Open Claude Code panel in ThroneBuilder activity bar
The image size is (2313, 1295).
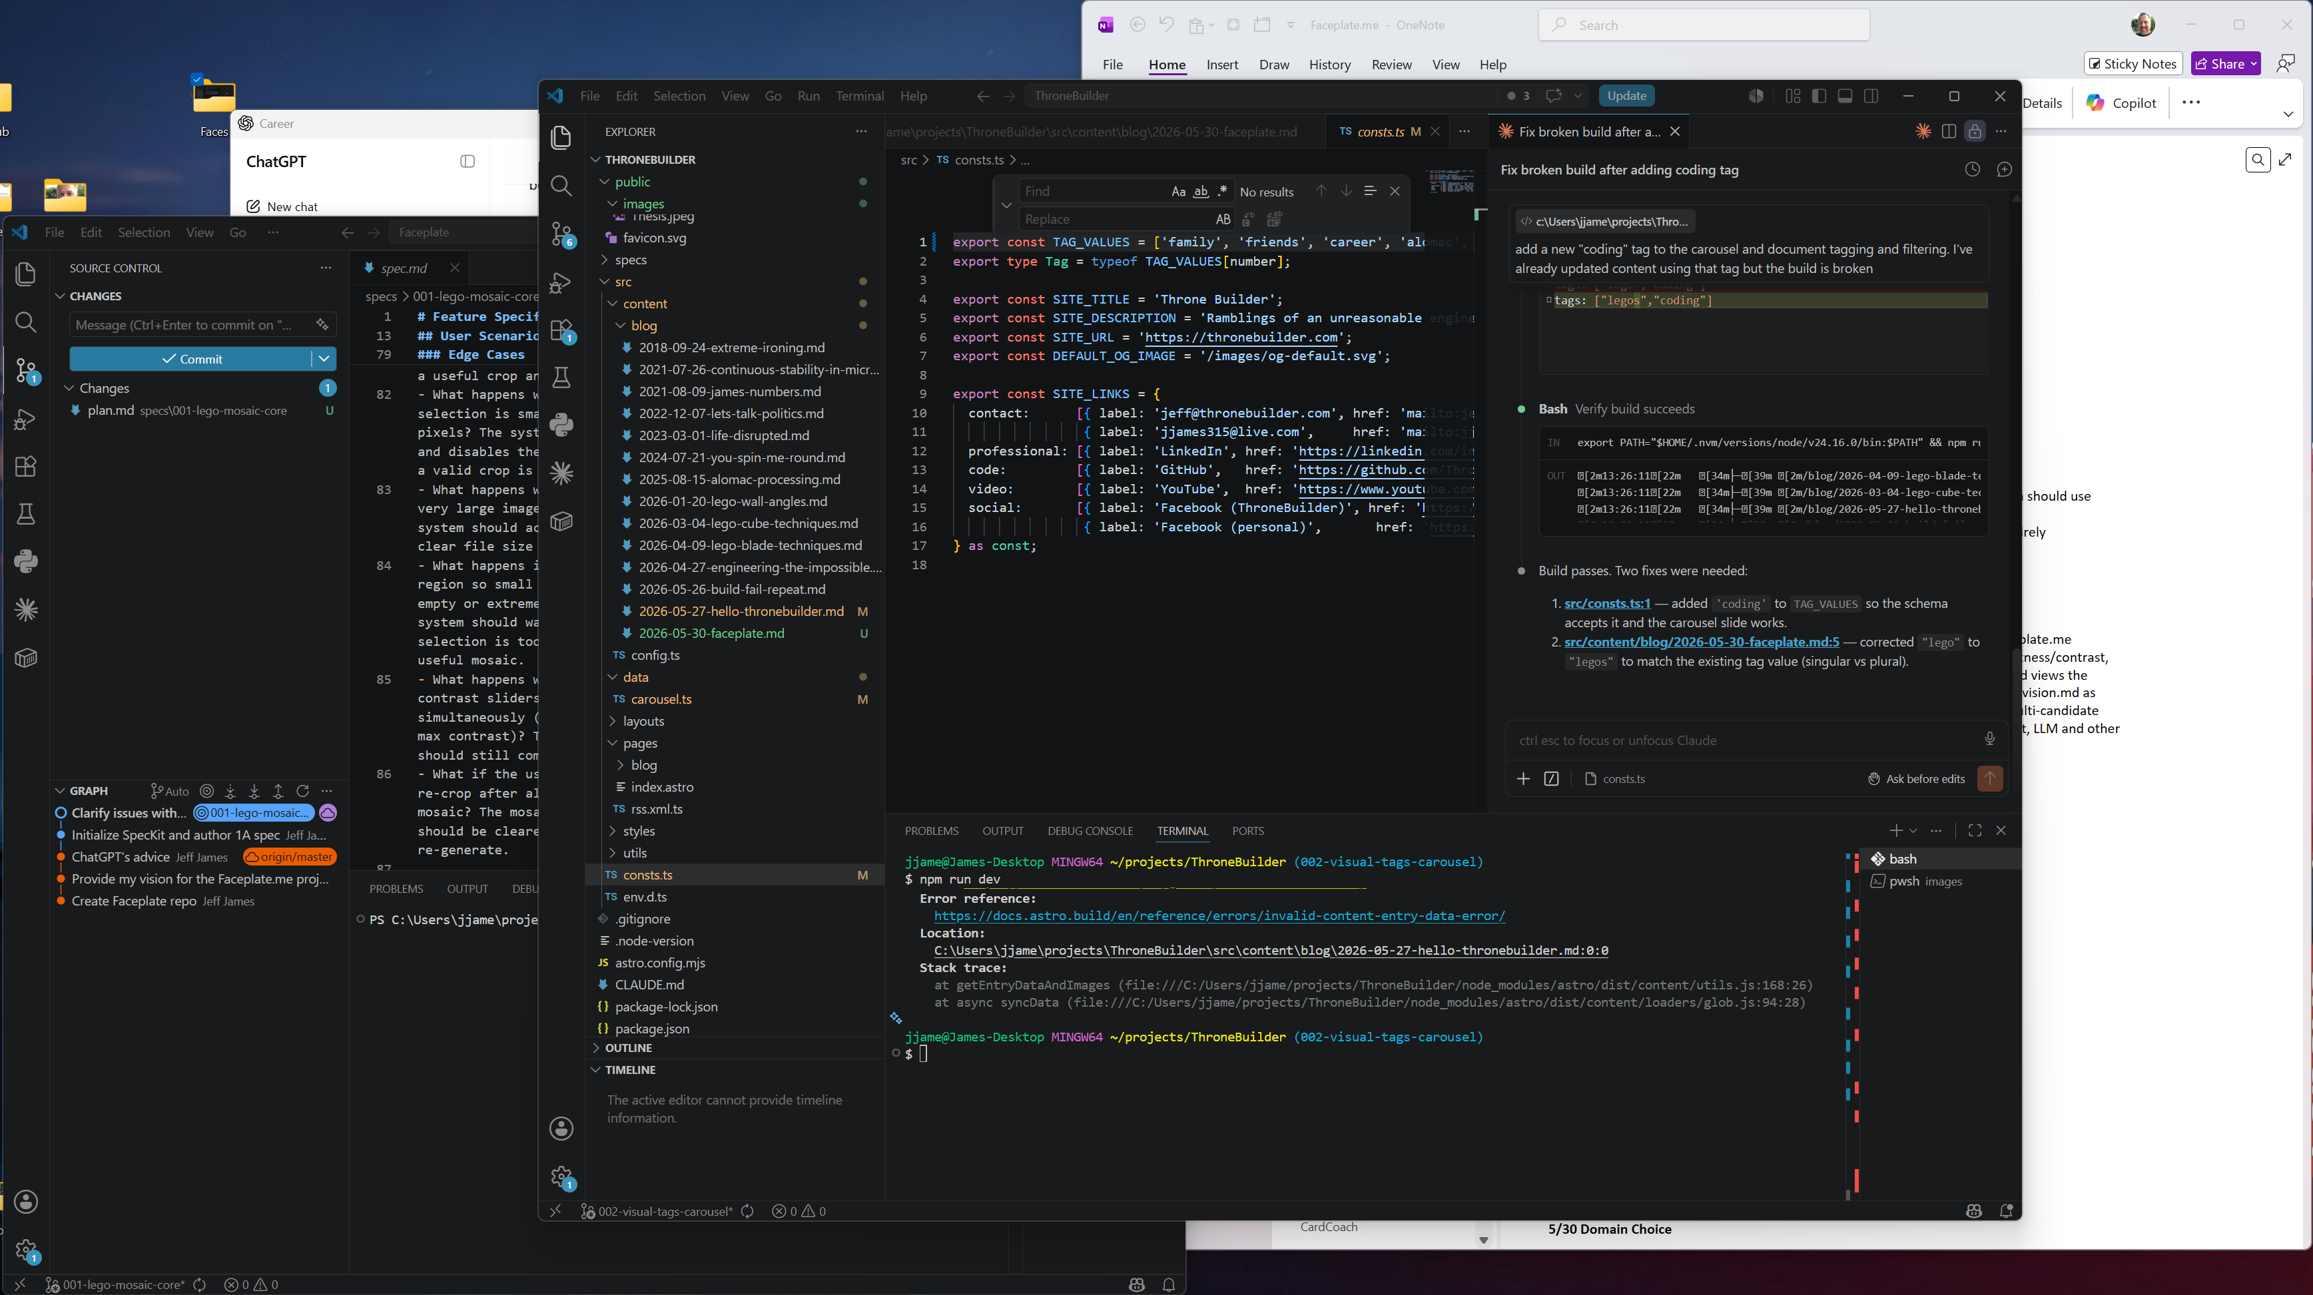click(561, 473)
